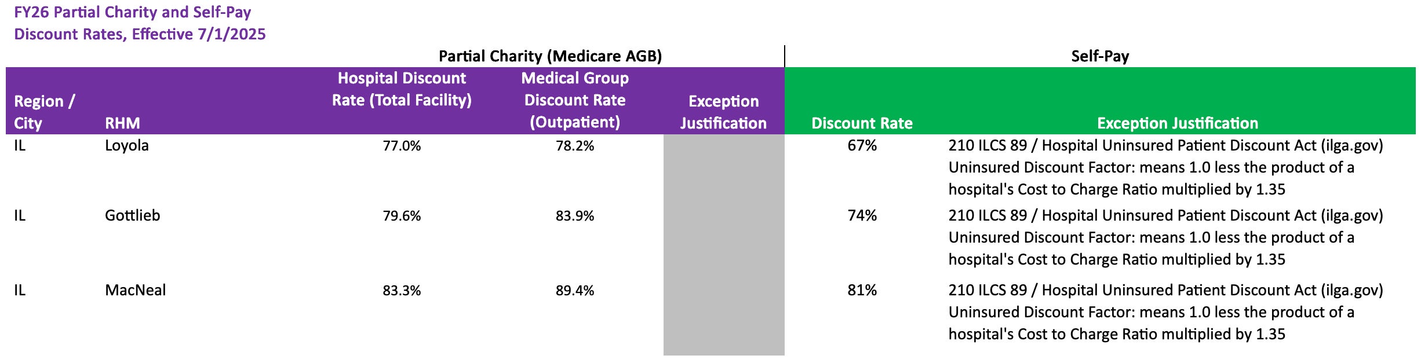Click the green Discount Rate header

pos(861,123)
